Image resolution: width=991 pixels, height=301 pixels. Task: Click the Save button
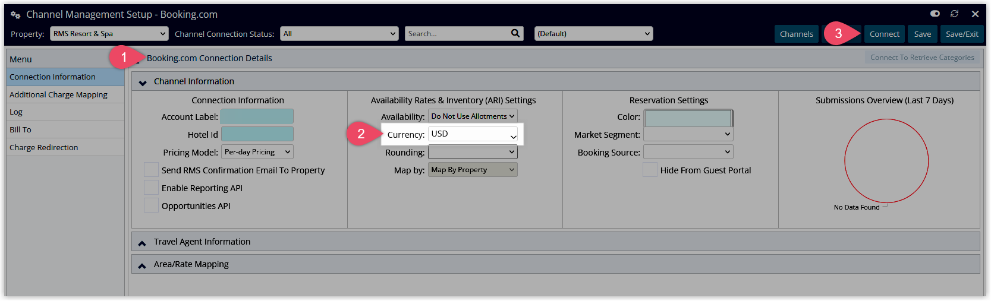(x=923, y=34)
